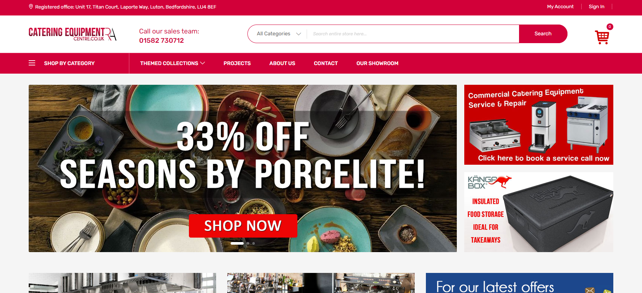642x293 pixels.
Task: Switch to the third carousel slide dot
Action: pyautogui.click(x=254, y=243)
